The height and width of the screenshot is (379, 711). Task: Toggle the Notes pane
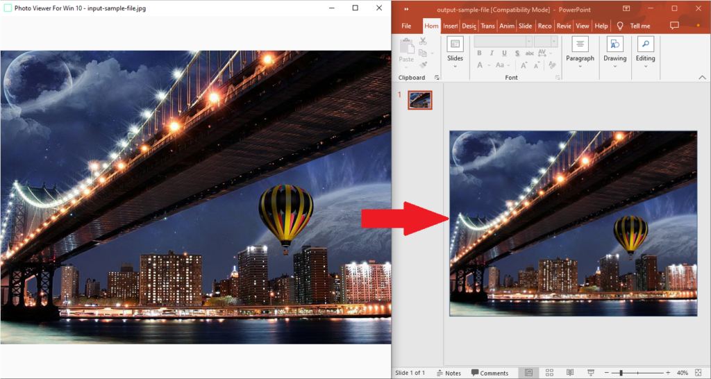tap(448, 373)
